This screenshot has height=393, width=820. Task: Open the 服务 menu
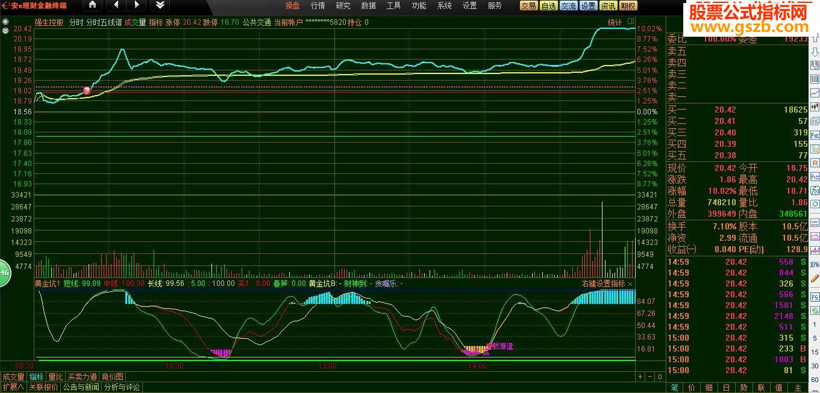click(x=495, y=5)
